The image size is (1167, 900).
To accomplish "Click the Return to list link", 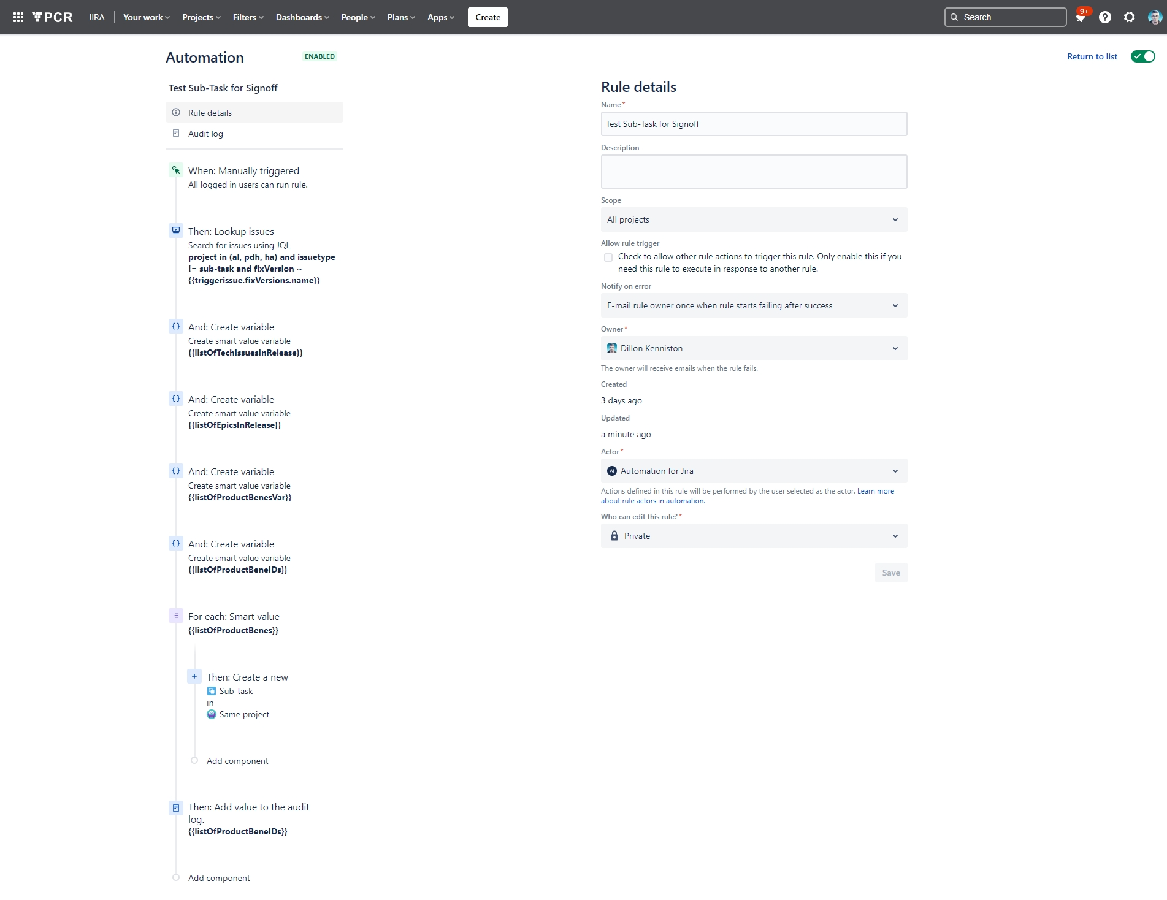I will coord(1092,56).
